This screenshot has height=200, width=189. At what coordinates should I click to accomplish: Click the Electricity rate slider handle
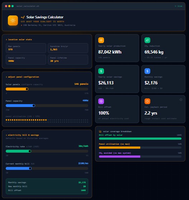coord(30,151)
